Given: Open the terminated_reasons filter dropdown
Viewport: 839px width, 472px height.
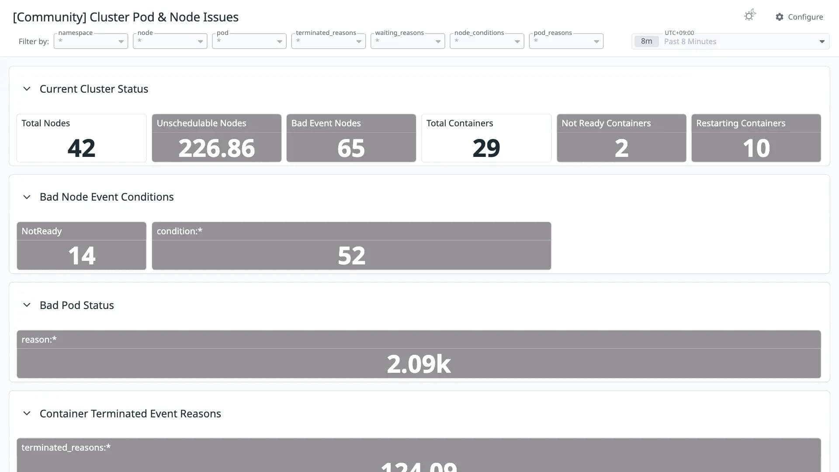Looking at the screenshot, I should point(329,41).
